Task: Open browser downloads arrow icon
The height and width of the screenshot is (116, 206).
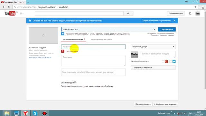Action: point(203,7)
